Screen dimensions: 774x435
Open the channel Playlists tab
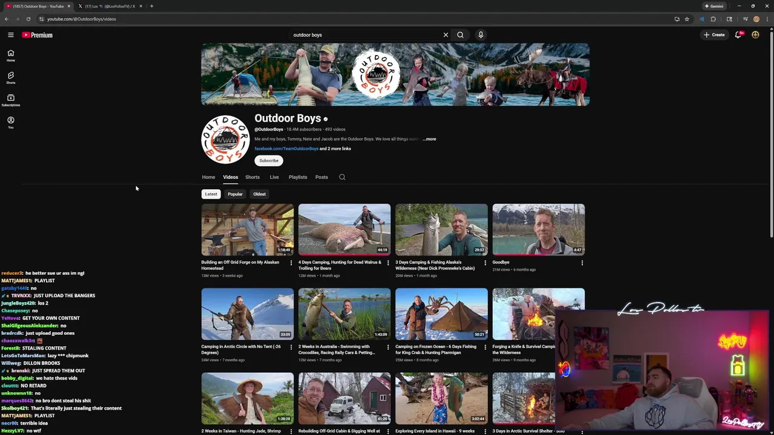click(298, 177)
